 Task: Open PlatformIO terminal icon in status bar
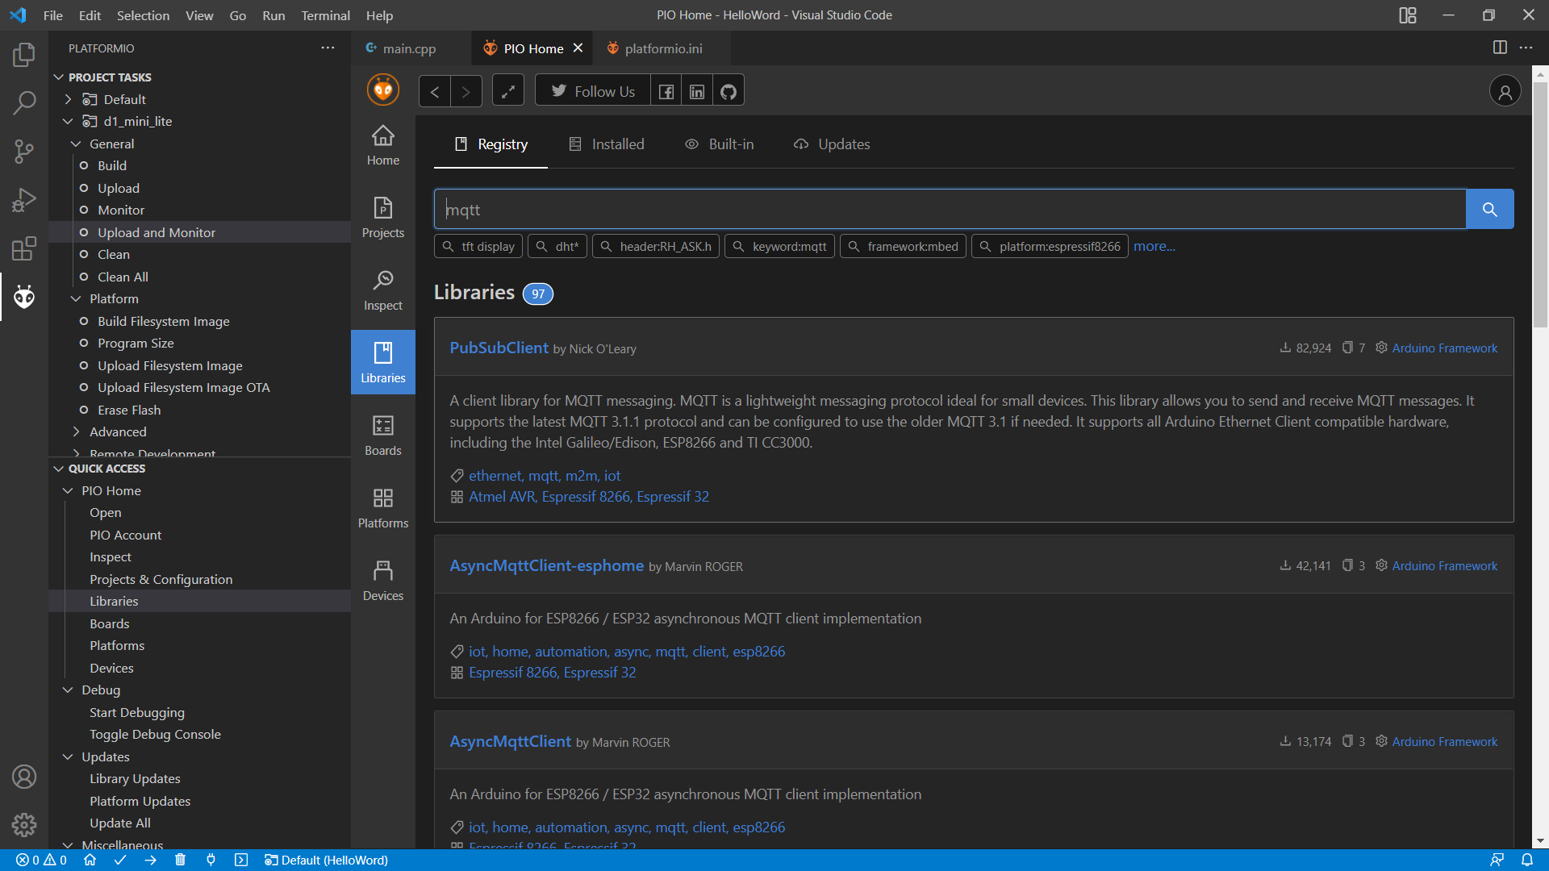tap(241, 861)
